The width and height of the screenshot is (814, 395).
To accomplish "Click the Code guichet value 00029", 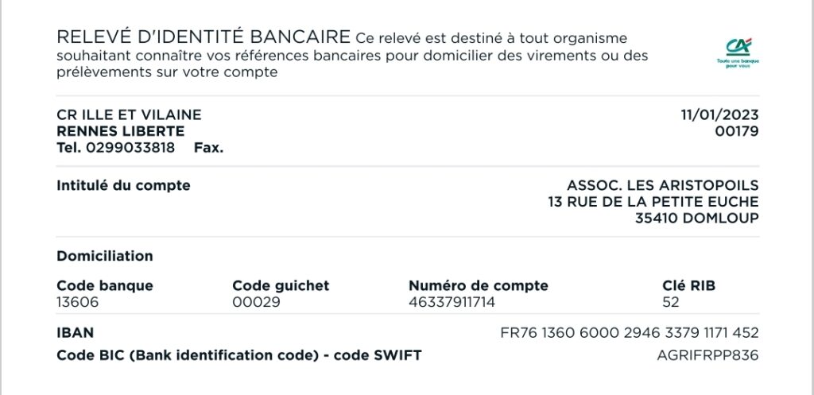I will [257, 302].
